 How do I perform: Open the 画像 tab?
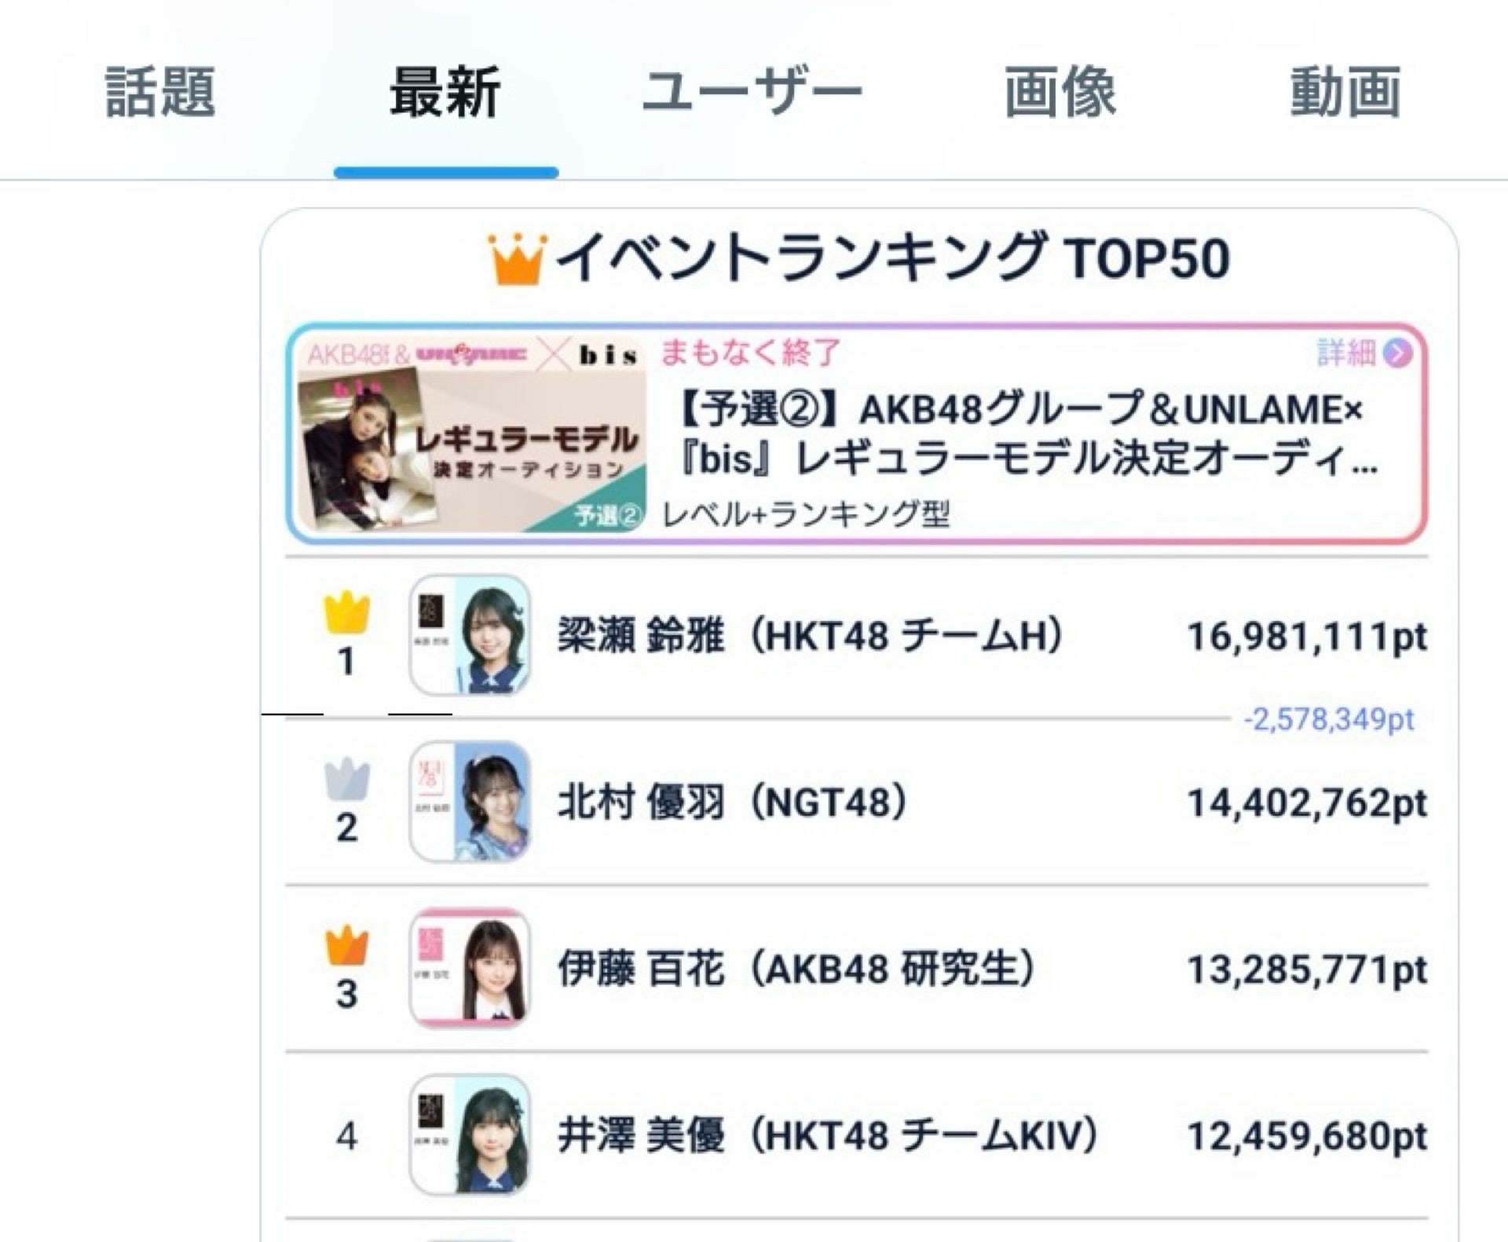tap(1060, 93)
